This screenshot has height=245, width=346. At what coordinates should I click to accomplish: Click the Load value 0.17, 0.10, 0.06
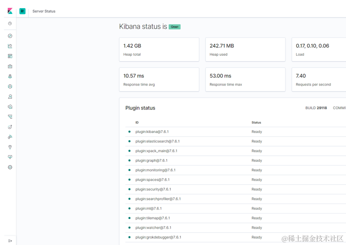coord(312,46)
